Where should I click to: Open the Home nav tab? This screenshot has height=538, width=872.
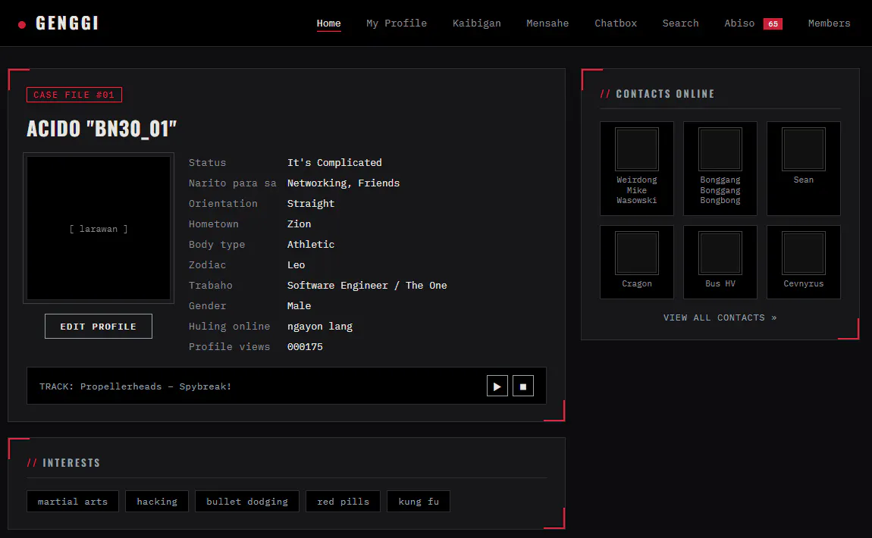[328, 23]
